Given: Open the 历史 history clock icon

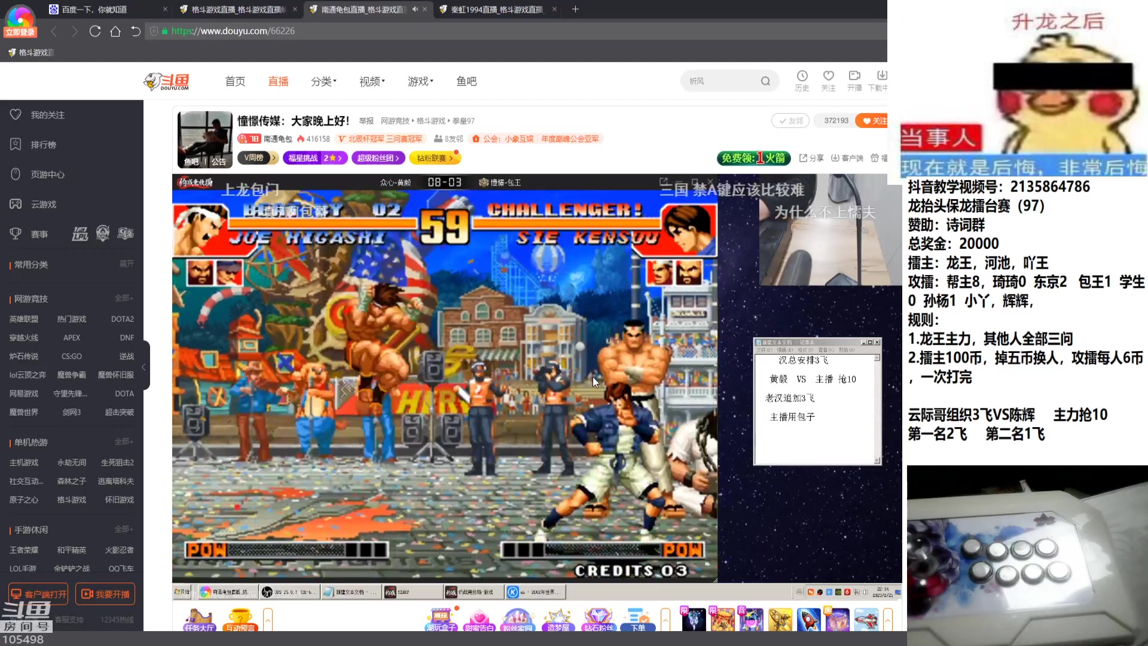Looking at the screenshot, I should (802, 81).
